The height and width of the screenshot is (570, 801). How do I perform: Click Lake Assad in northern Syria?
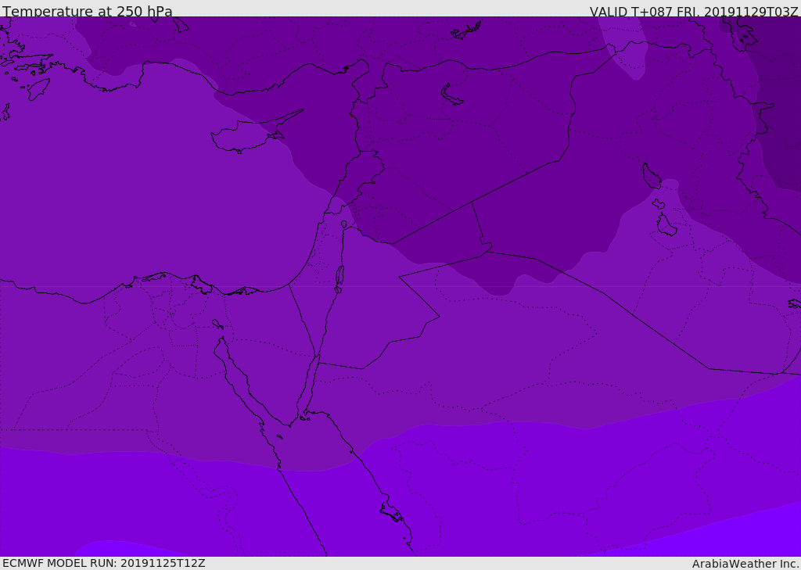pos(453,95)
